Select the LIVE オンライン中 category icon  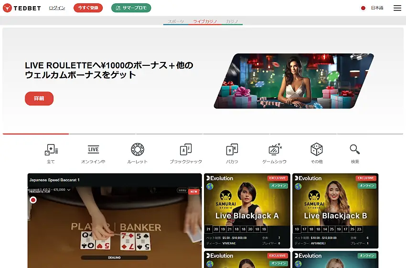[x=93, y=149]
